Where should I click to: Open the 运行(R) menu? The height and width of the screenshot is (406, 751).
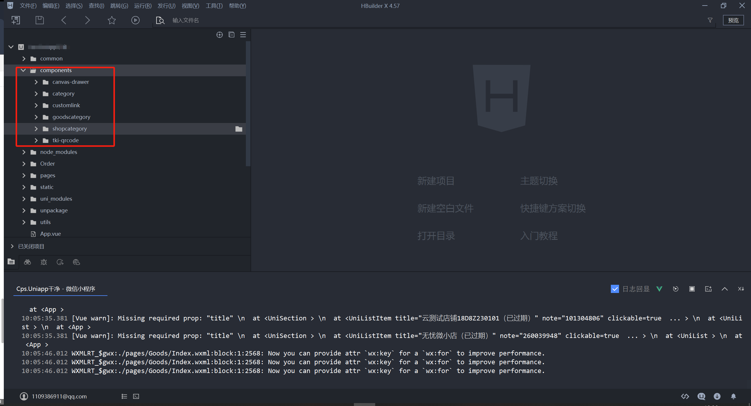[x=142, y=6]
